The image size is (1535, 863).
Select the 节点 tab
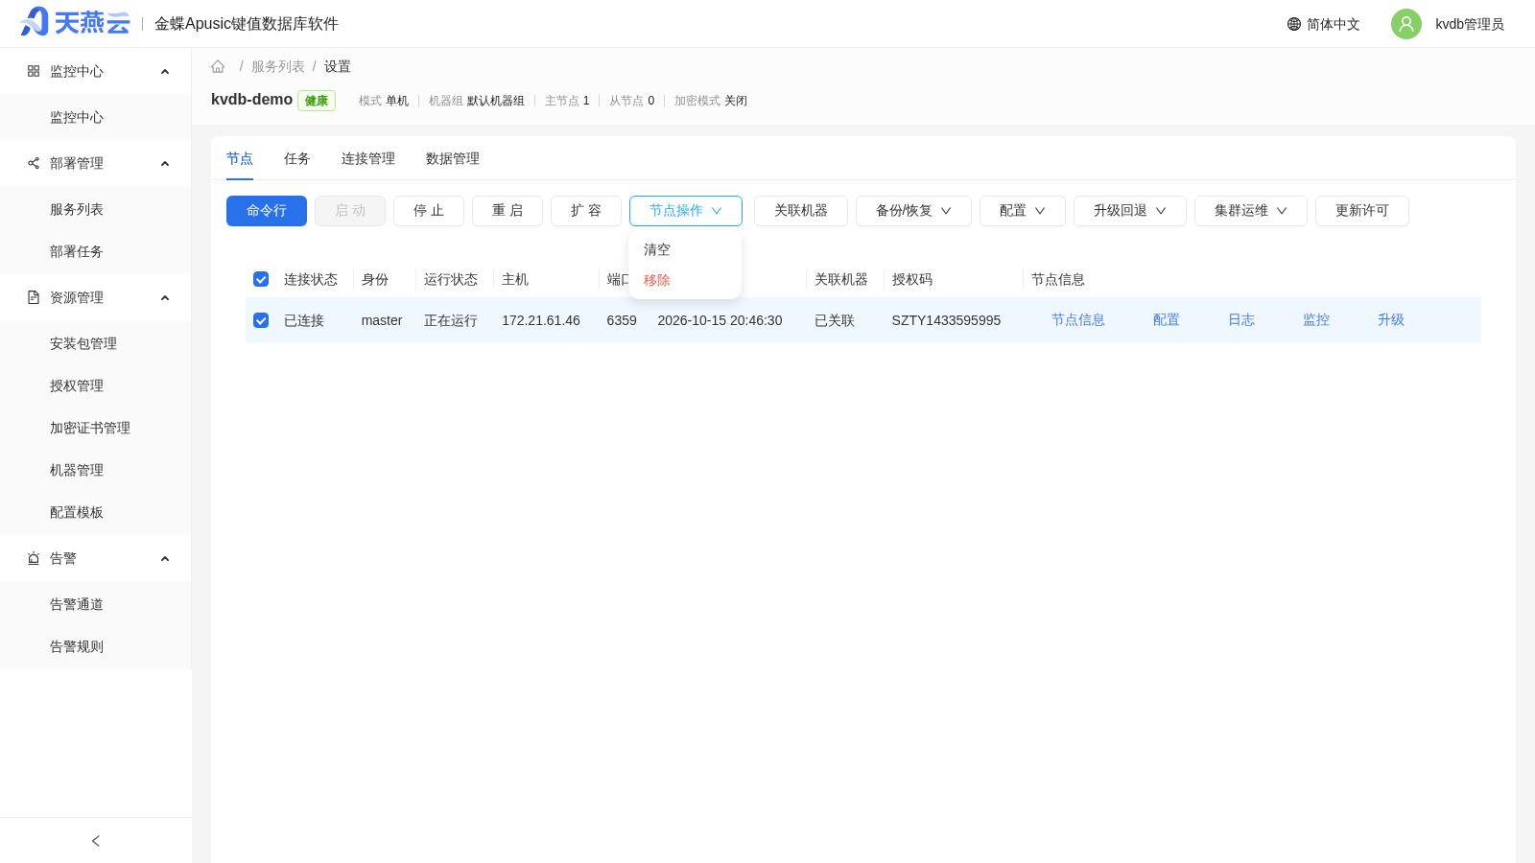pos(240,158)
